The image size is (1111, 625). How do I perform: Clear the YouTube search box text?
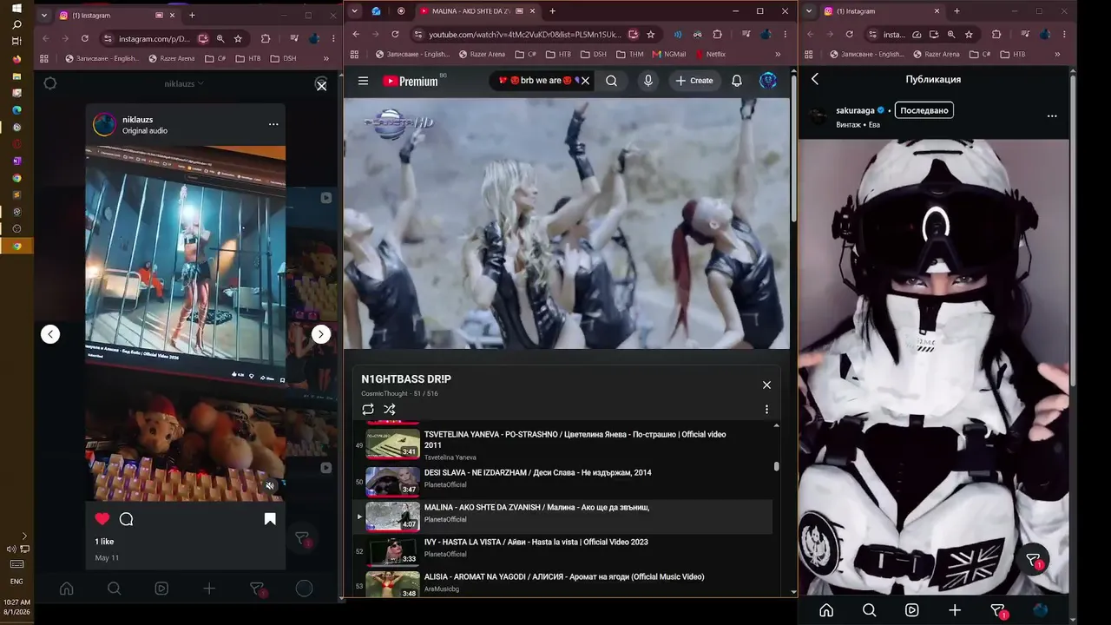click(x=585, y=81)
